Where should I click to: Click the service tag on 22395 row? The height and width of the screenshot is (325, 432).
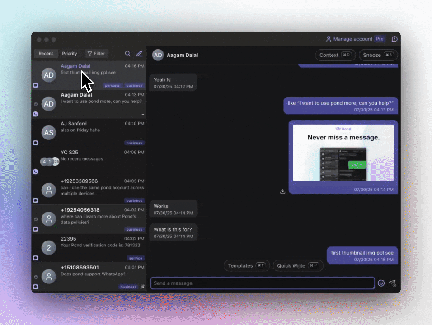click(136, 258)
